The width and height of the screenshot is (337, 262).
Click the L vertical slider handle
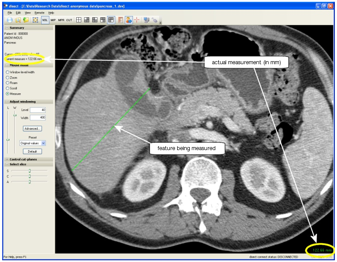point(8,140)
